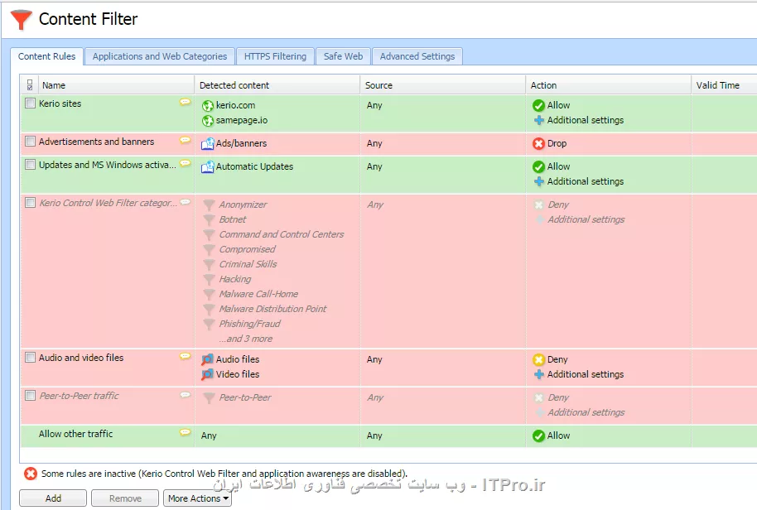Toggle the select-all checkbox in Name header
This screenshot has width=757, height=510.
[30, 85]
